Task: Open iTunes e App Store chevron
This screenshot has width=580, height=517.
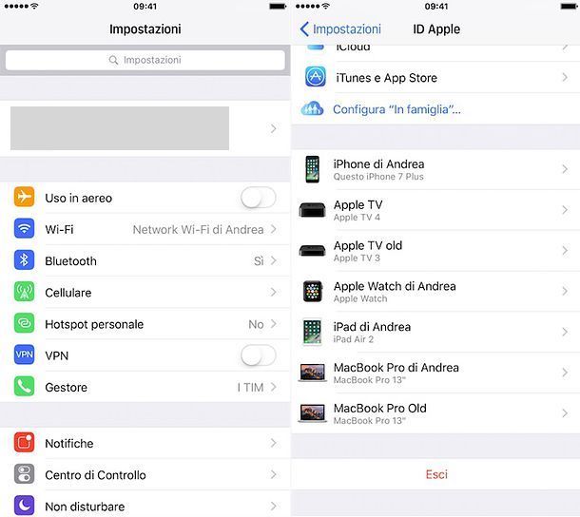Action: click(x=565, y=77)
